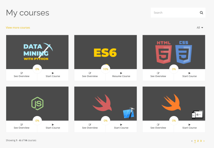Image resolution: width=214 pixels, height=148 pixels.
Task: Go to pagination page 2
Action: 198,141
